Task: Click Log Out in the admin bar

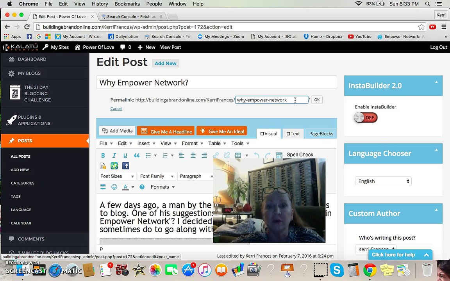Action: pos(439,47)
